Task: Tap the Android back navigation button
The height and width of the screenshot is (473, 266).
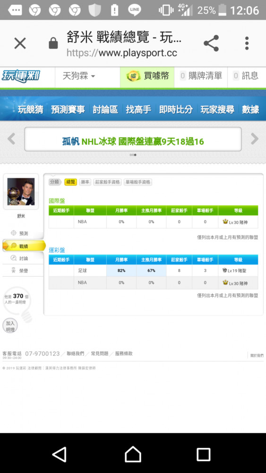Action: click(x=60, y=454)
